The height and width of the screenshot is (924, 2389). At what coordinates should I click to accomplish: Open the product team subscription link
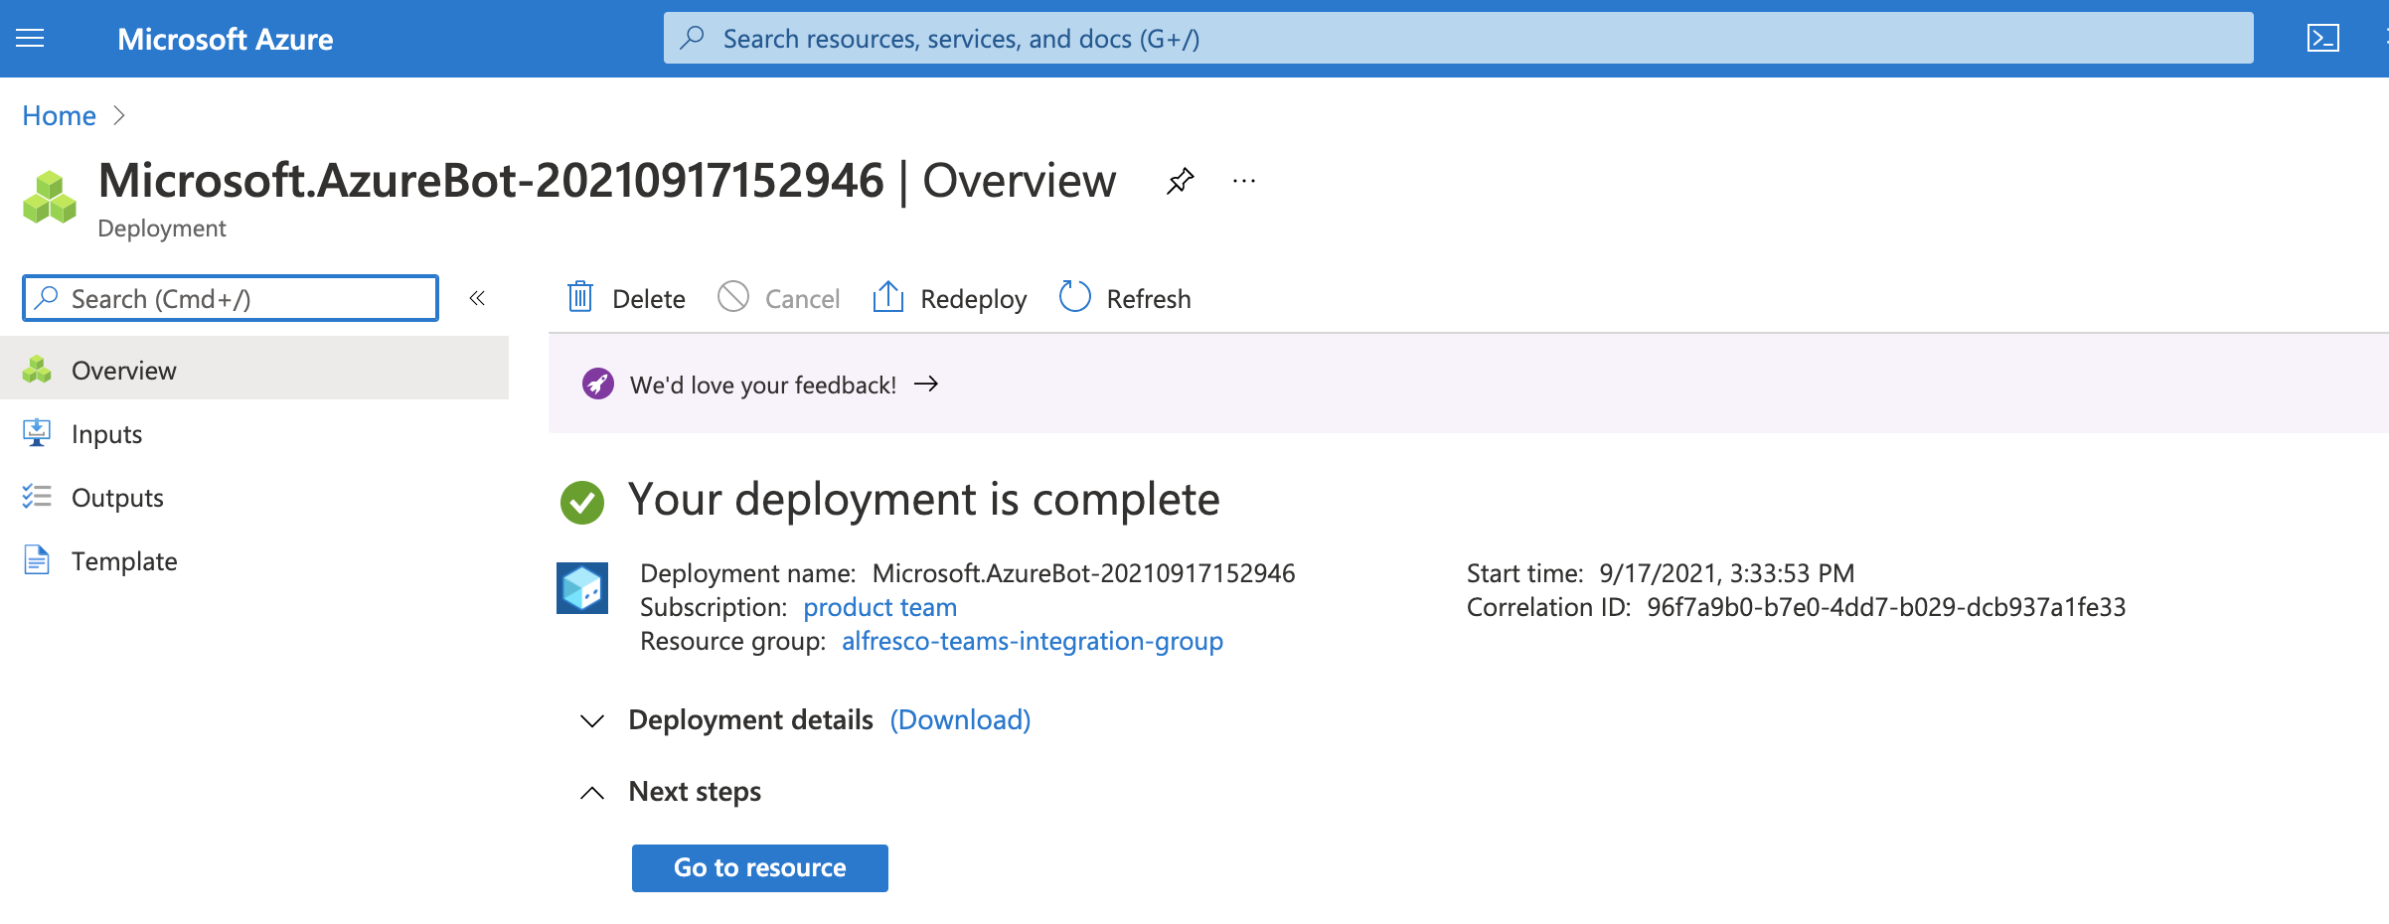879,607
